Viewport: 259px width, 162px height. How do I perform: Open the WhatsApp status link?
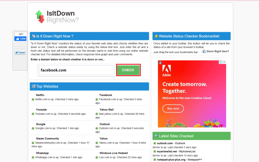tap(42, 153)
